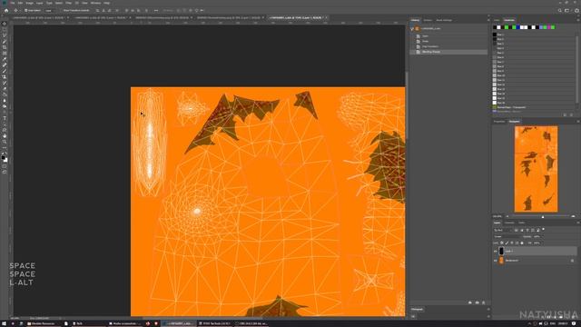Click the Navigator zoom slider handle
581x327 pixels.
543,216
